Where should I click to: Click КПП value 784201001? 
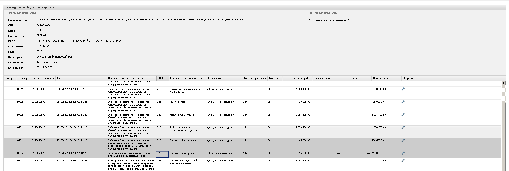[x=43, y=30]
